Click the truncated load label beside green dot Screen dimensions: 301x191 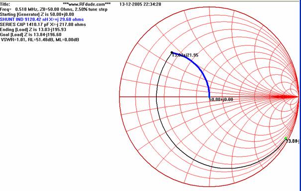293,141
